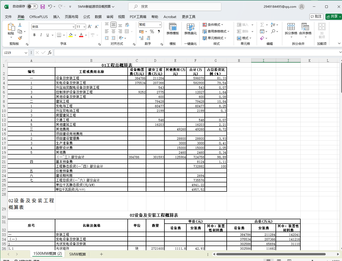Switch to the 数据 Data tab
The image size is (342, 261).
click(98, 17)
